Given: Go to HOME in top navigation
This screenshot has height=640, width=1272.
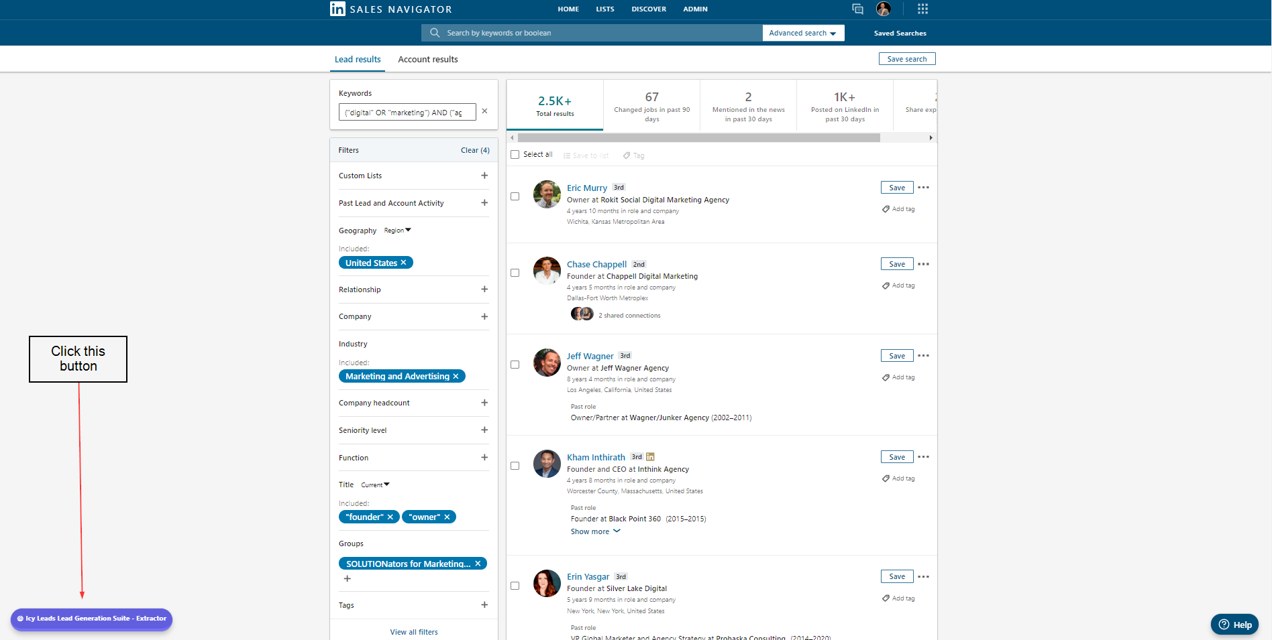Looking at the screenshot, I should [568, 9].
